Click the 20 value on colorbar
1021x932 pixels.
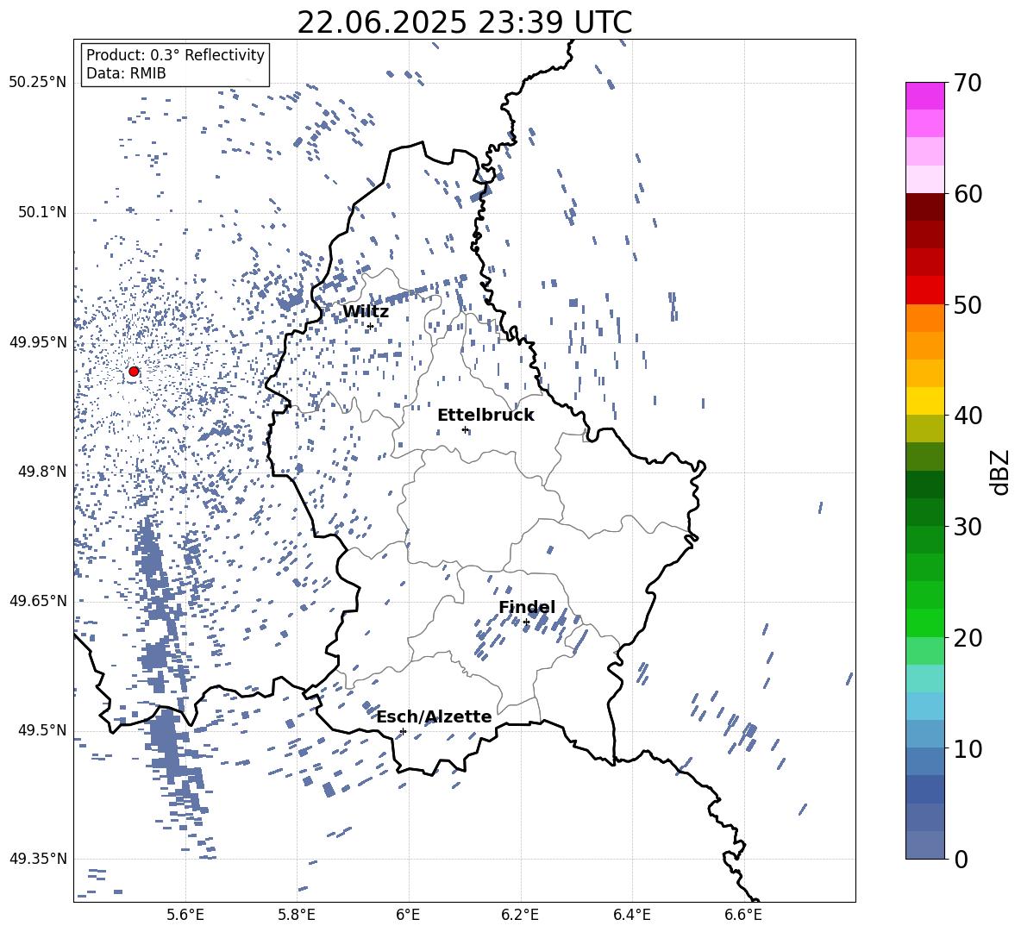968,637
